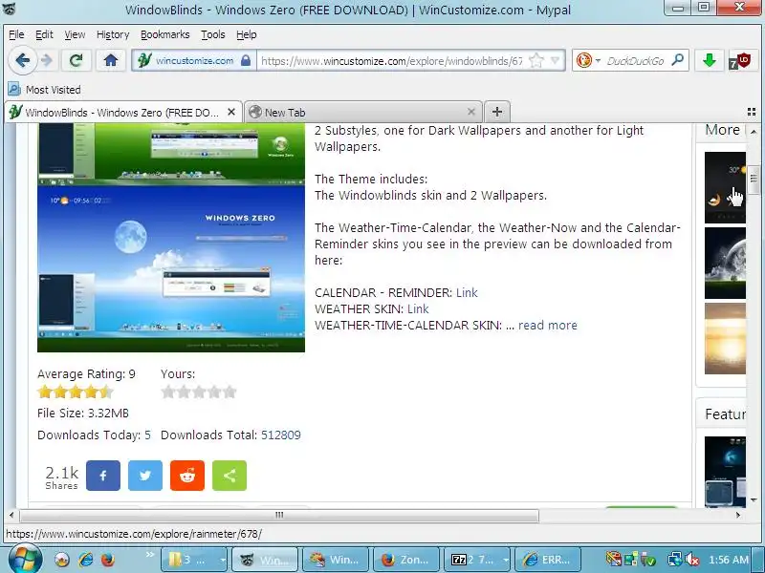Bookmark this page with the star icon

[536, 60]
